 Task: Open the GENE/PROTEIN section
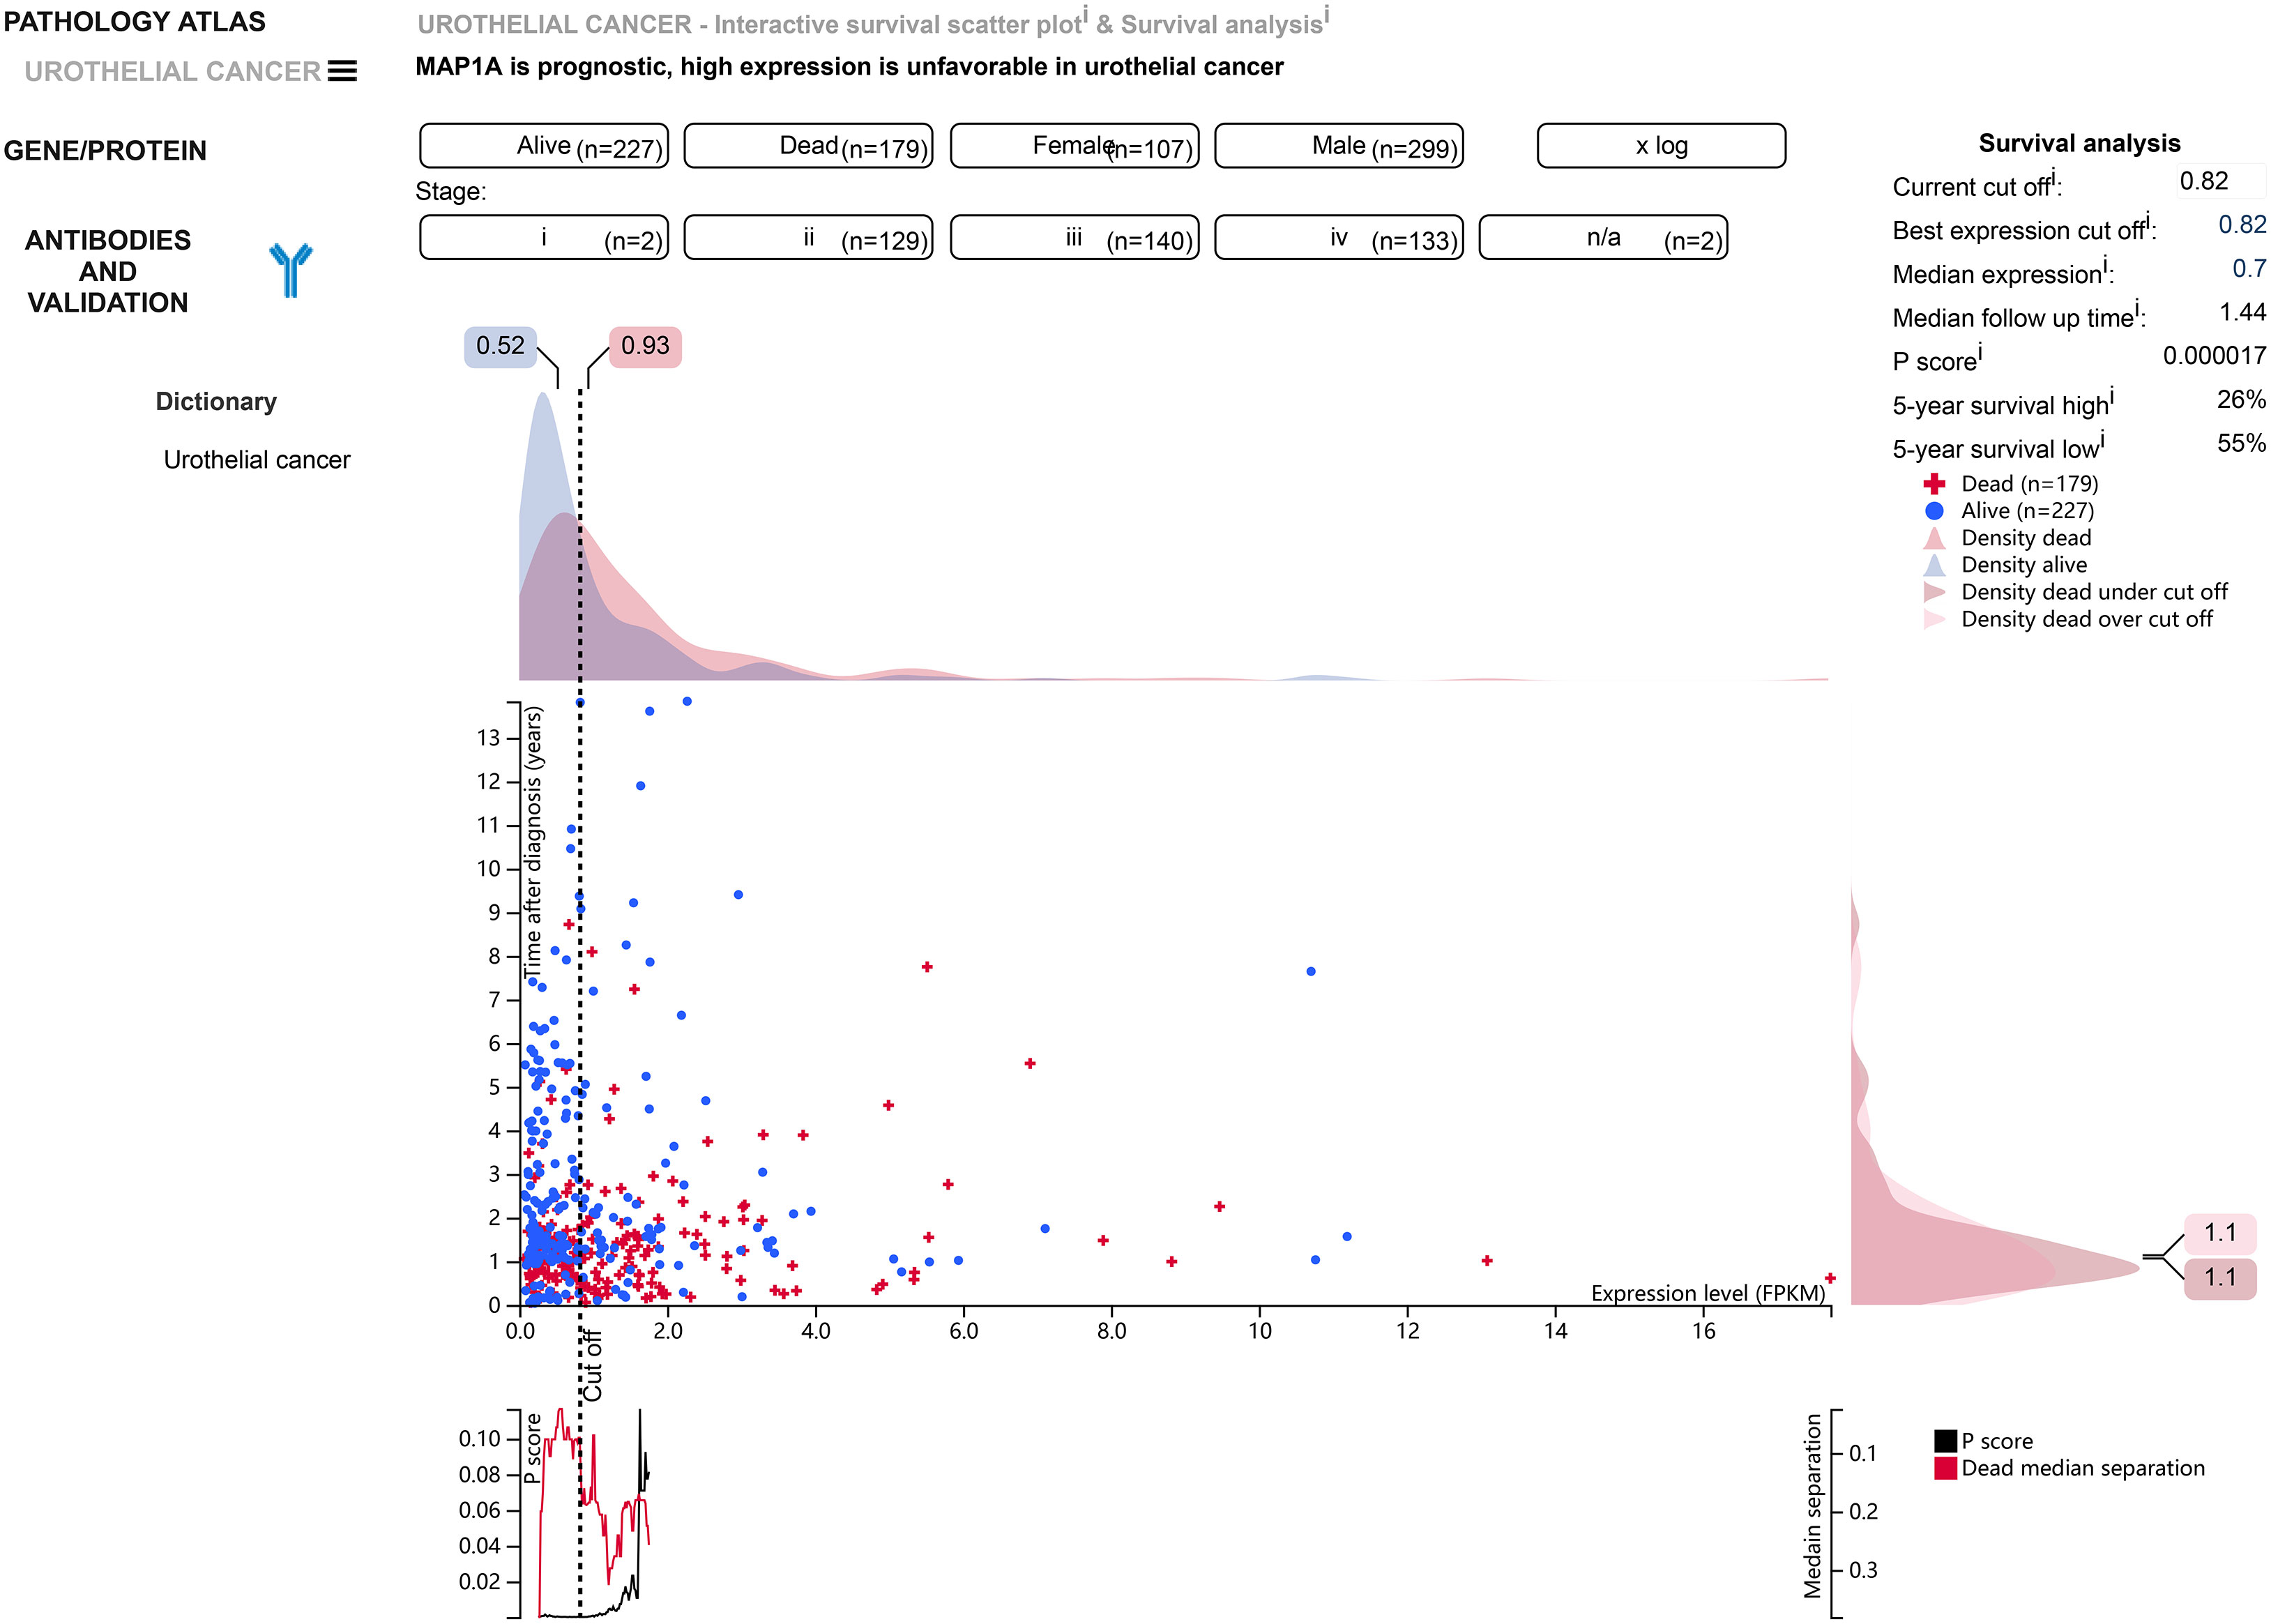click(105, 150)
